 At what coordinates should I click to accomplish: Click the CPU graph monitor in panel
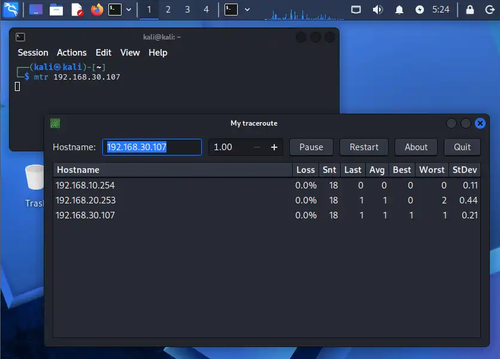(x=305, y=13)
